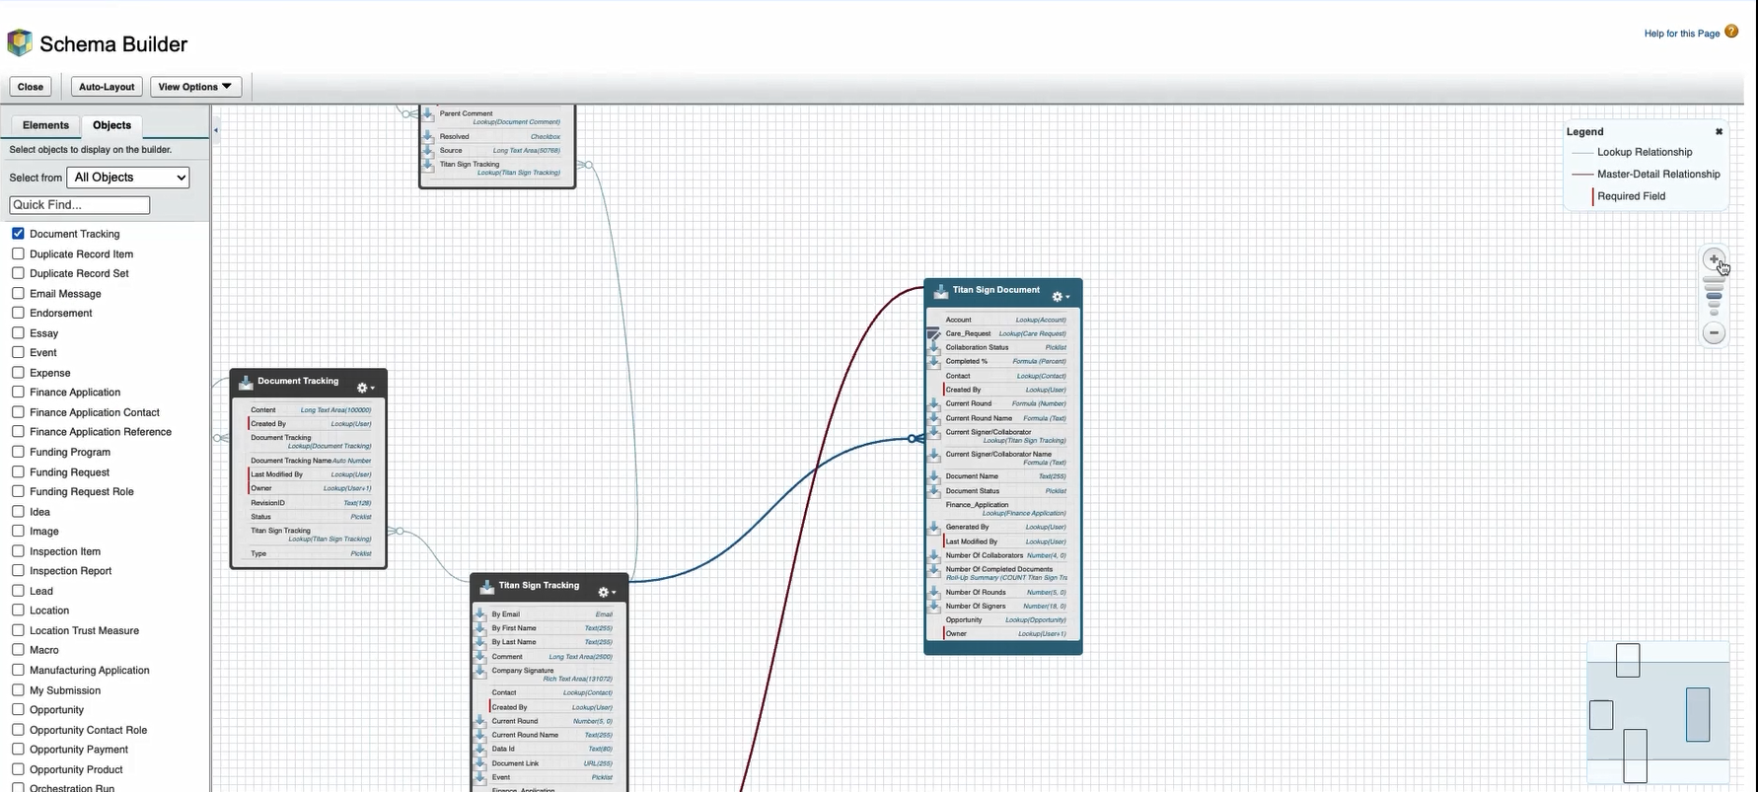Click the minimap overview panel

pos(1658,713)
